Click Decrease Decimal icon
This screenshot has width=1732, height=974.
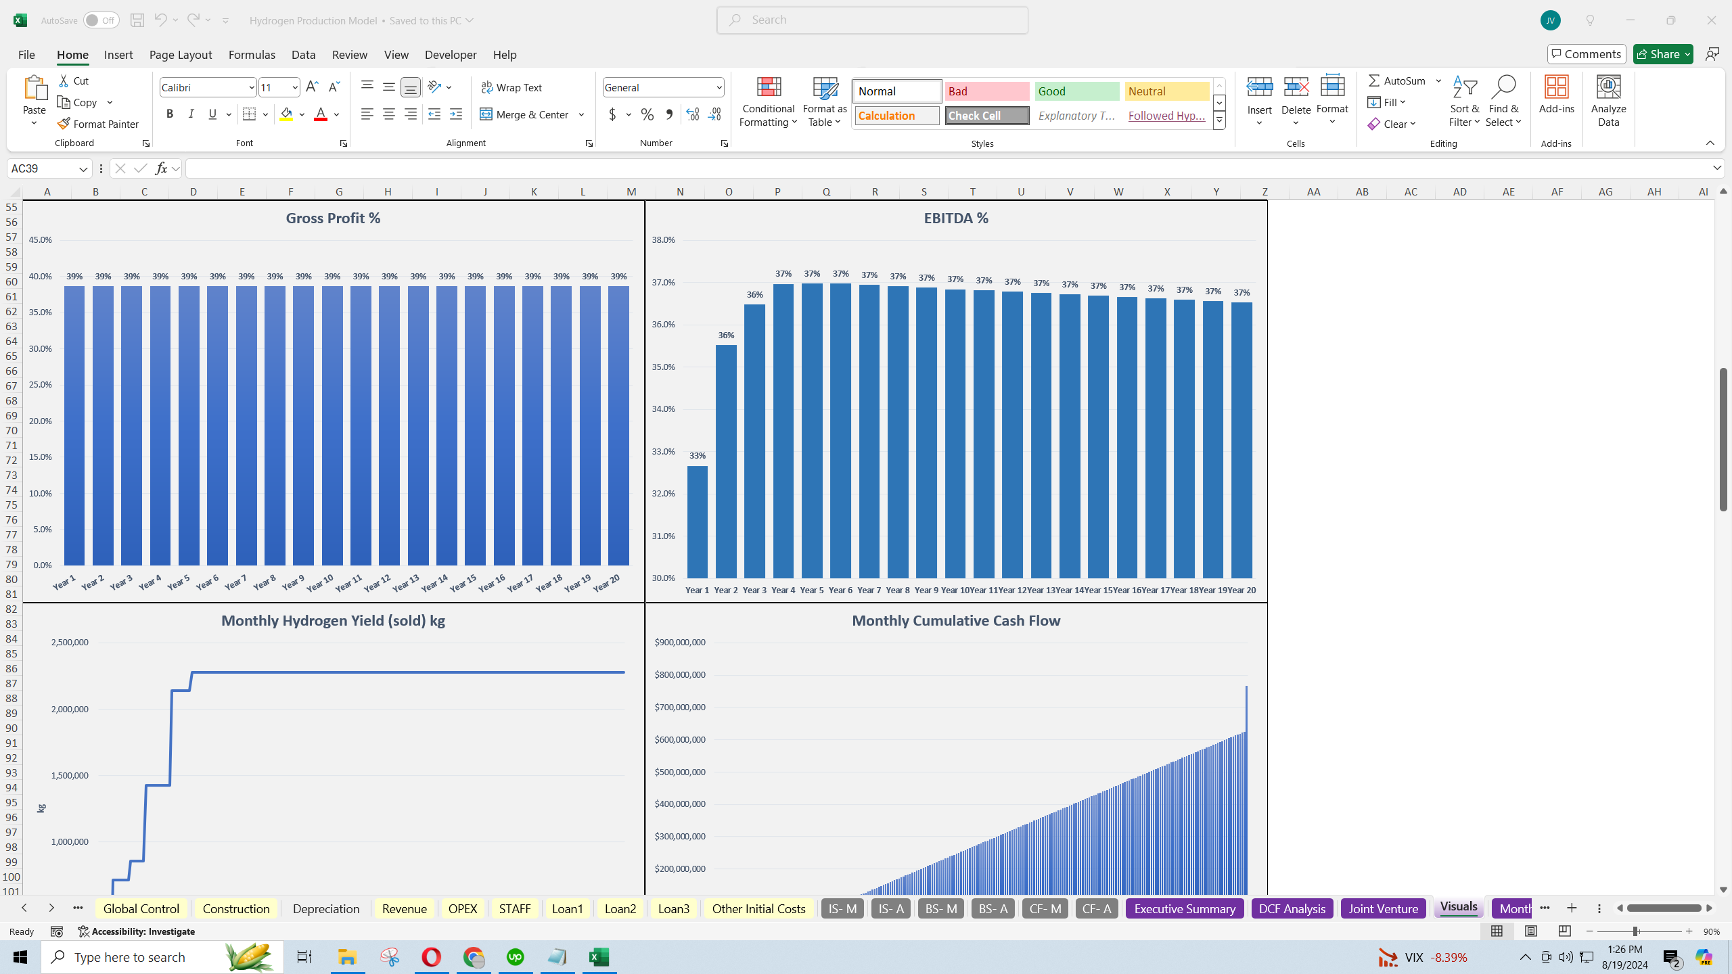[714, 114]
